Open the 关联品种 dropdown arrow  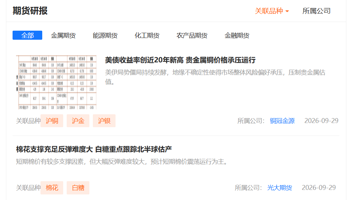coord(287,11)
